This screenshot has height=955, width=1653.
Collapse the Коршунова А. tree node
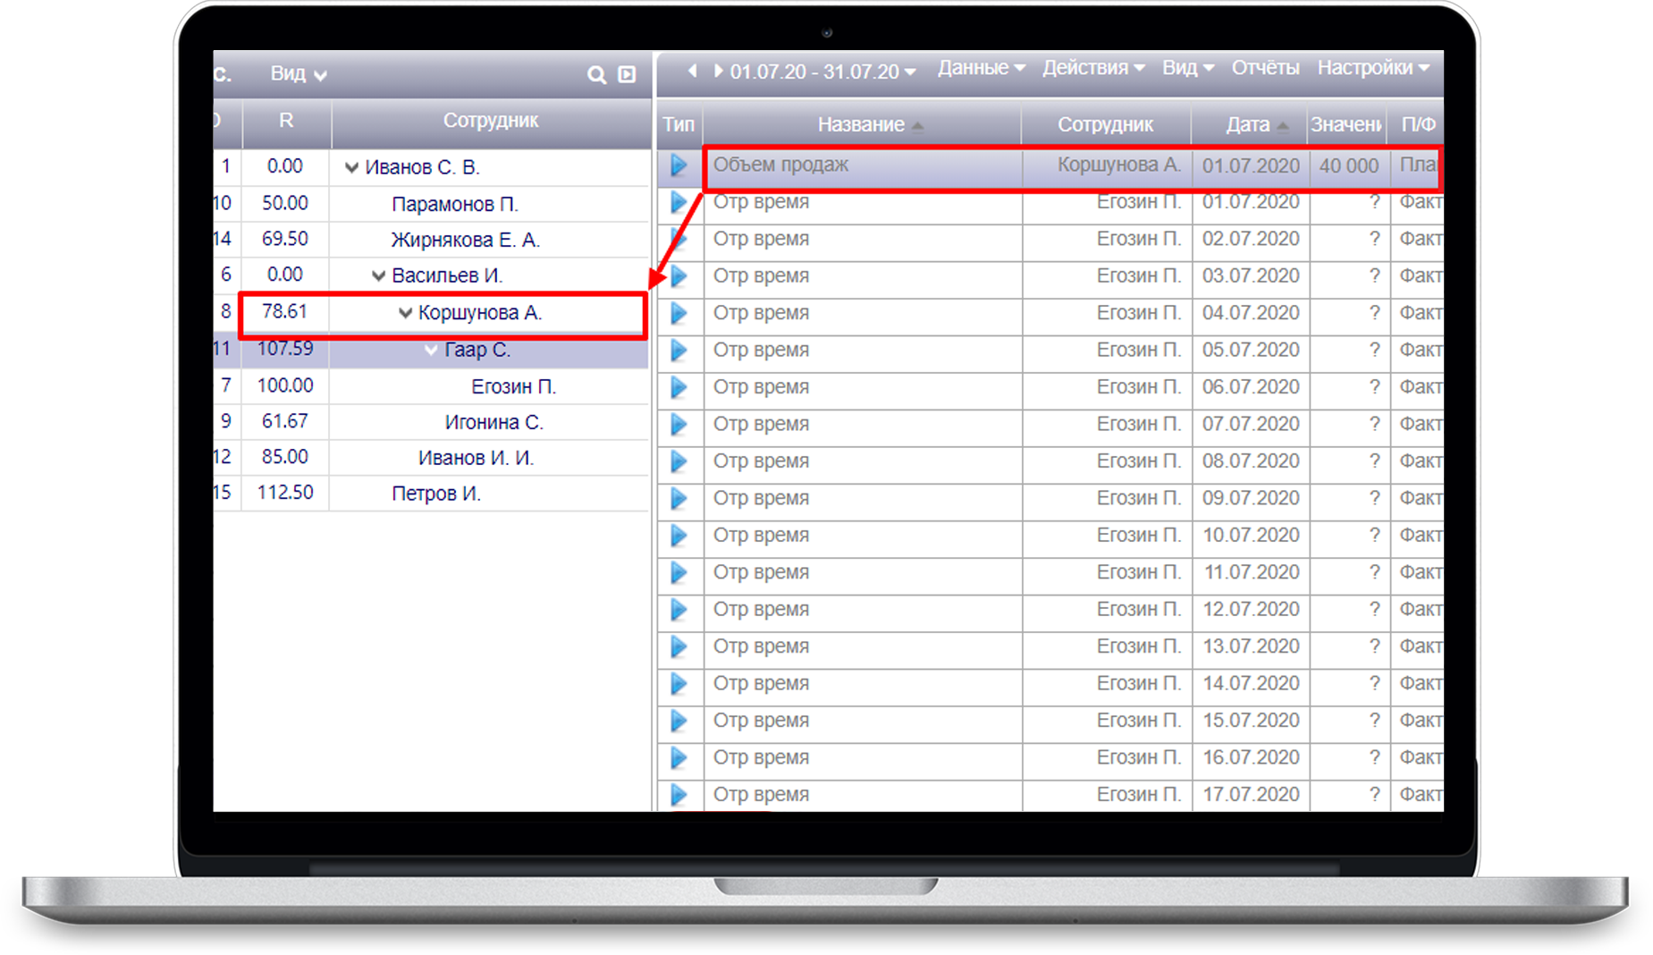pos(405,313)
